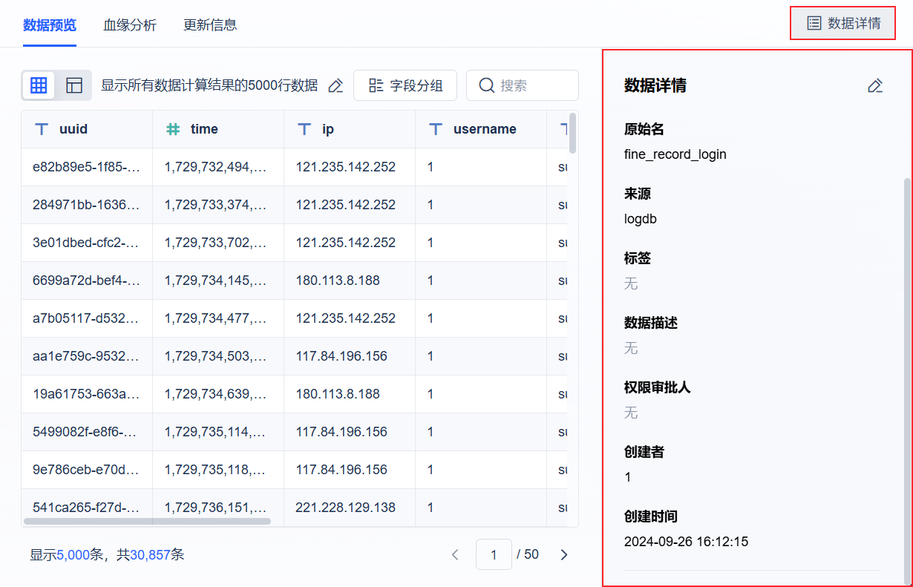Select 数据预览 tab

point(50,24)
